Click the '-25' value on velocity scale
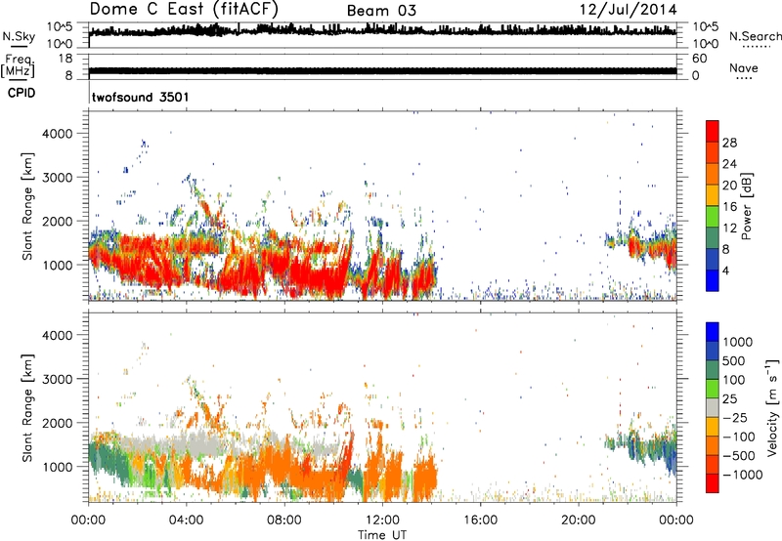The width and height of the screenshot is (782, 541). [736, 417]
